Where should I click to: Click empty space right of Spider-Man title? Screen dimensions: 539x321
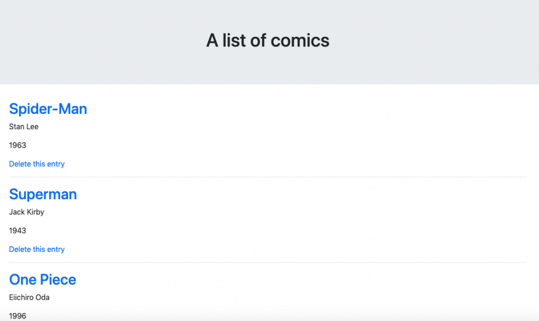click(x=306, y=109)
